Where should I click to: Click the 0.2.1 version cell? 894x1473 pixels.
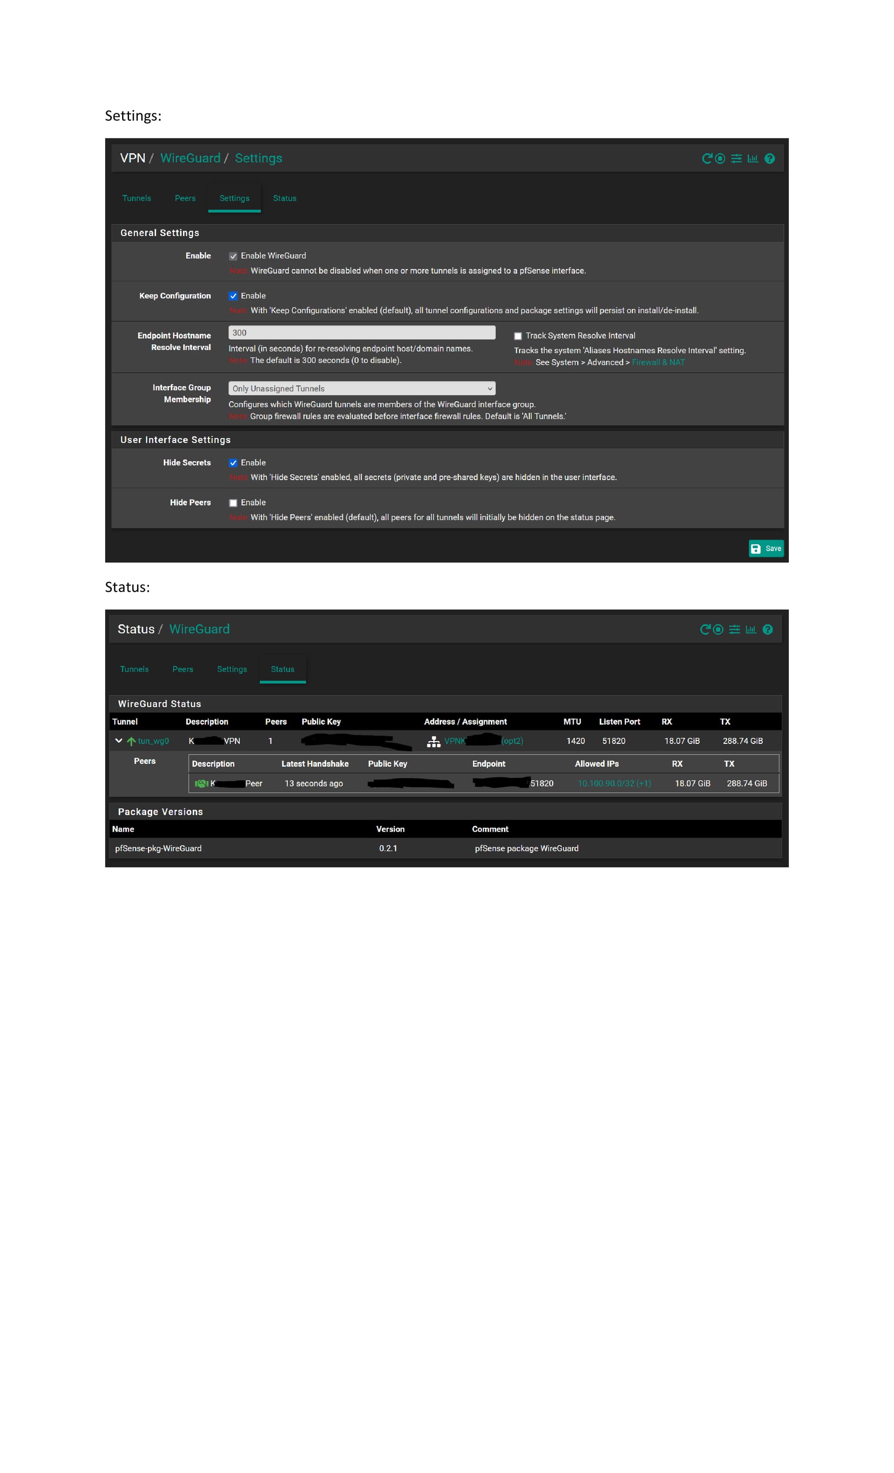point(388,849)
